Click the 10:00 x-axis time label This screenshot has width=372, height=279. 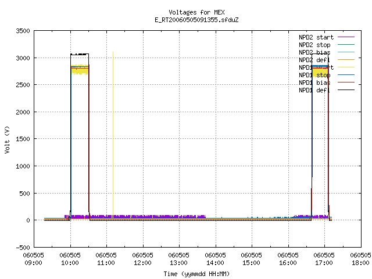[70, 263]
